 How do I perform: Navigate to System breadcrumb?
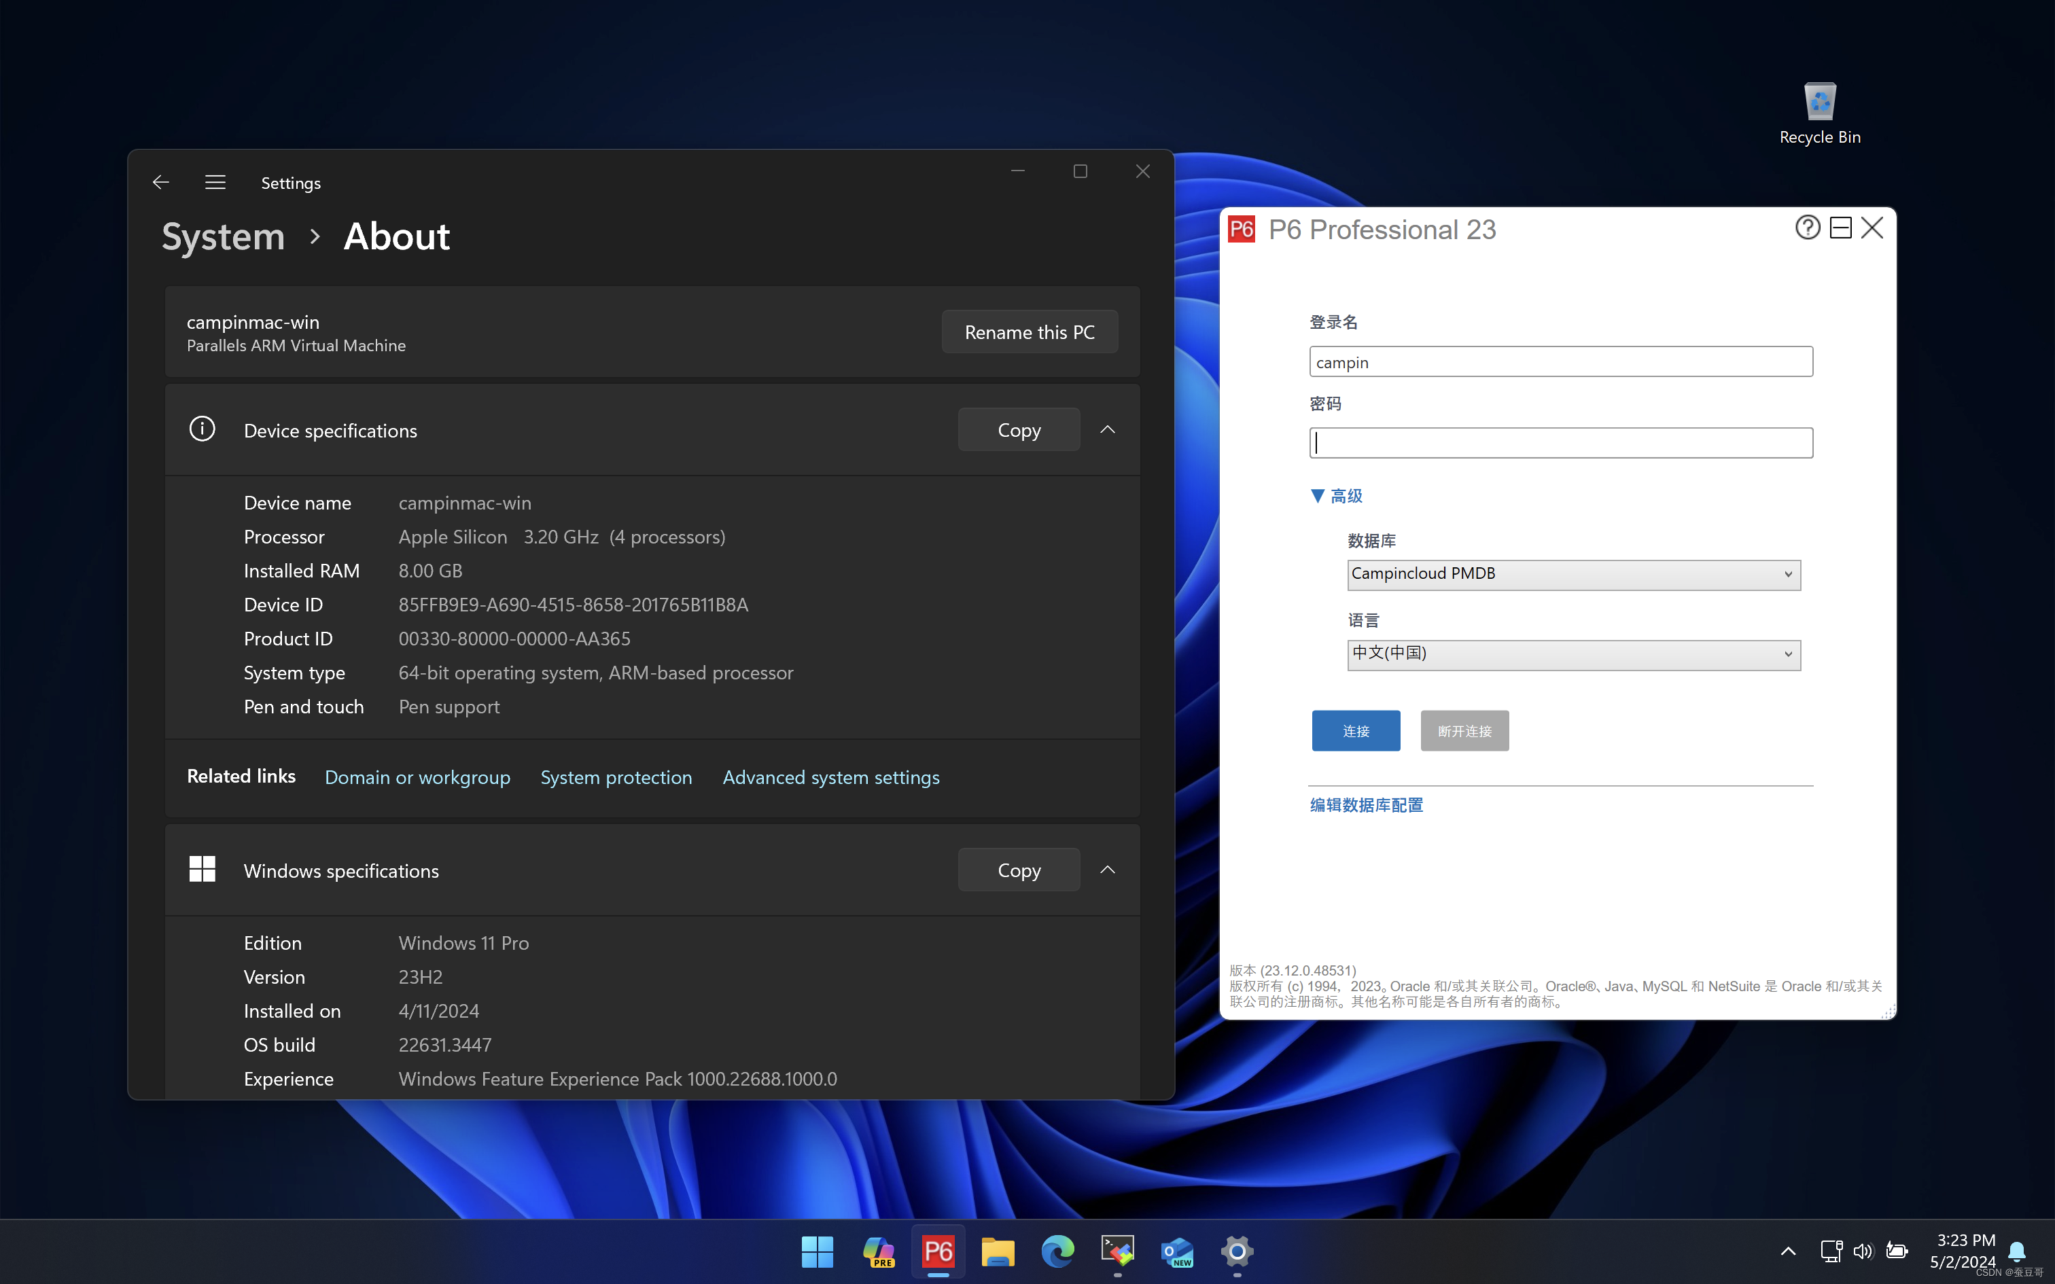pyautogui.click(x=224, y=236)
